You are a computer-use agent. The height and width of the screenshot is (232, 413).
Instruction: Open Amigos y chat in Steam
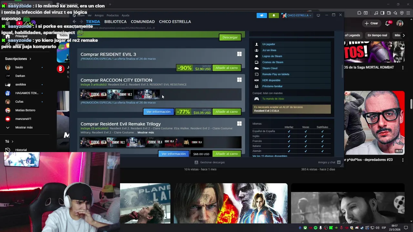coord(329,162)
